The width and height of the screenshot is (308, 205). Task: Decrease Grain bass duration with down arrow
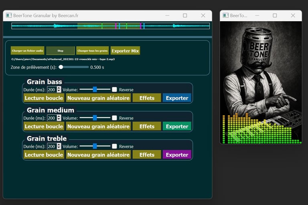coord(59,91)
